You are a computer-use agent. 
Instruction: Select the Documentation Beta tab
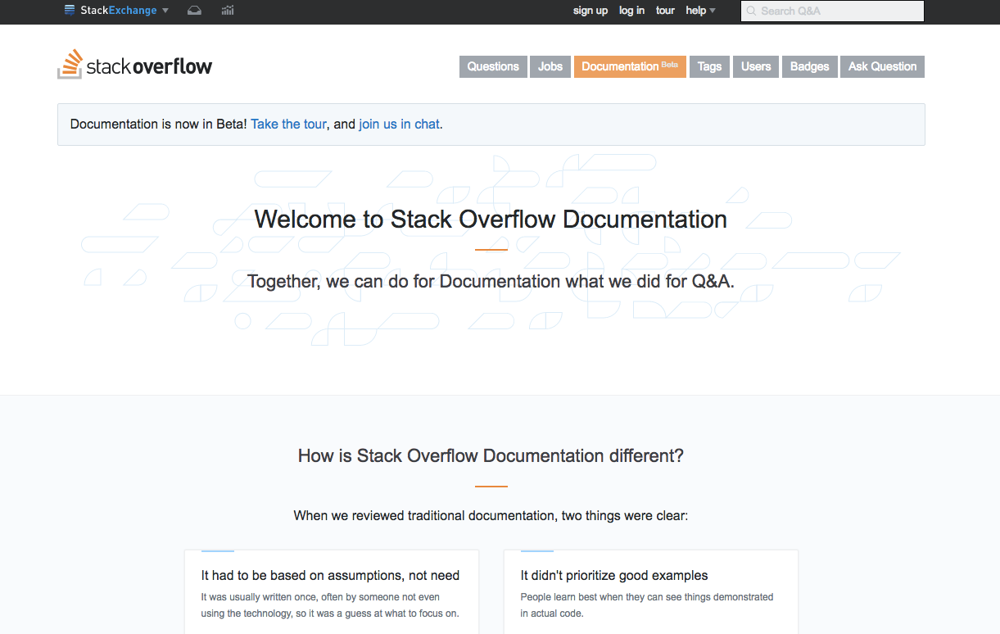630,66
